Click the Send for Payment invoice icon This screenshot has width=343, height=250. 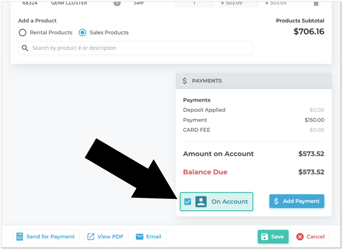pyautogui.click(x=19, y=237)
